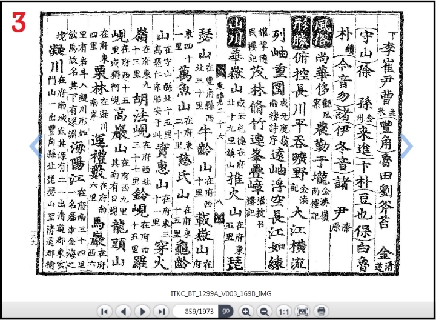Zoom out with the magnifier minus icon
Screen dimensions: 436x320
[x=264, y=311]
